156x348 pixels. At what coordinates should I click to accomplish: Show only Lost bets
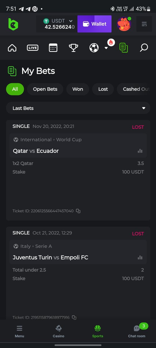103,89
